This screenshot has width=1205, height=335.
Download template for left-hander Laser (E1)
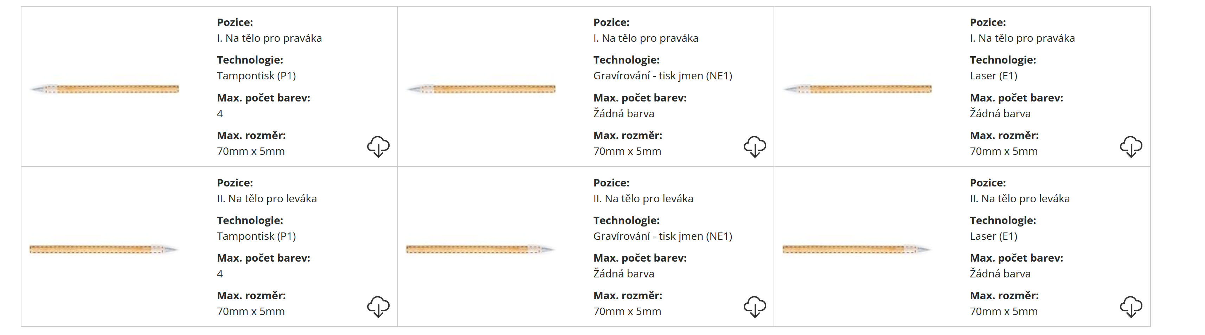click(x=1130, y=307)
